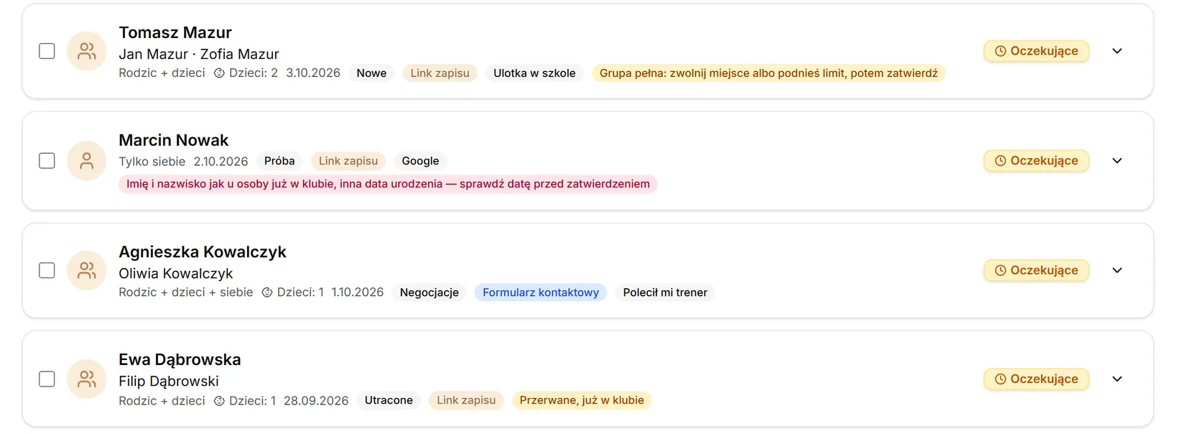Click Ewa Dąbrowska's Oczekujące status badge

[1036, 379]
